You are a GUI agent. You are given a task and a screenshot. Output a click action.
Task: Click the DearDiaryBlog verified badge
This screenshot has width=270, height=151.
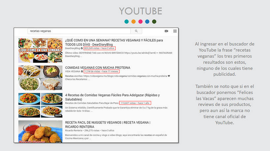[82, 48]
